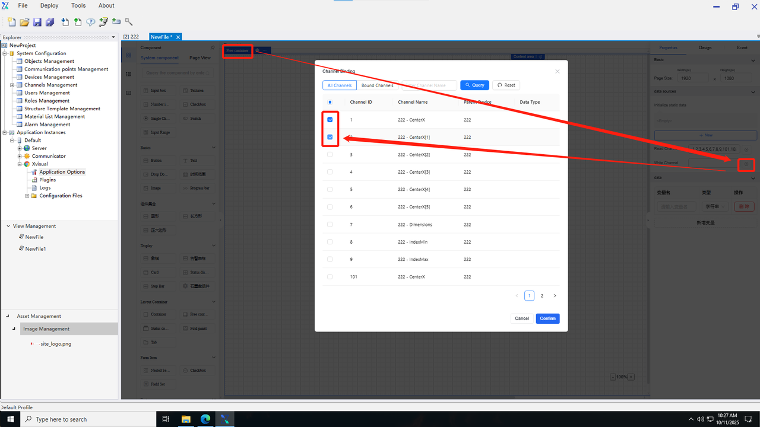Cancel the Channel Binding dialog
The width and height of the screenshot is (760, 427).
(522, 318)
